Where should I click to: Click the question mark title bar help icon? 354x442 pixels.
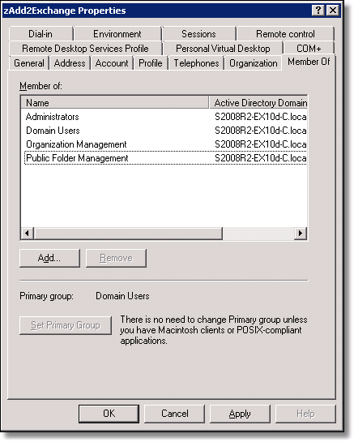pyautogui.click(x=318, y=11)
